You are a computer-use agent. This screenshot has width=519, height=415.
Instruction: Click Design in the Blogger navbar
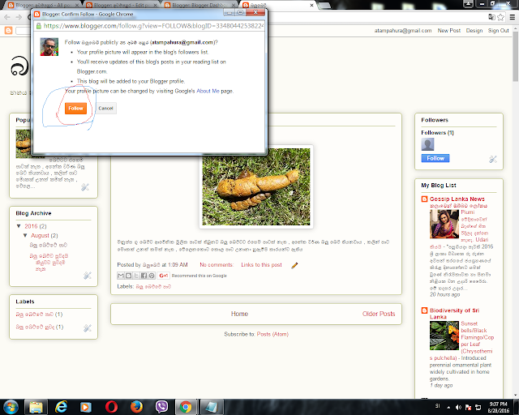(474, 31)
